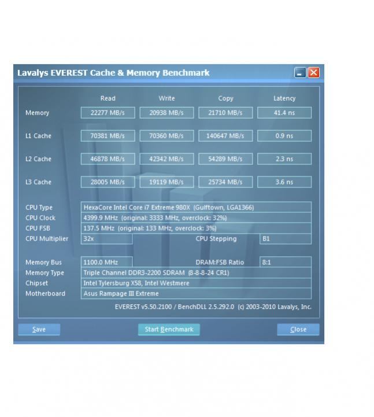This screenshot has width=374, height=417.
Task: Click L1 Cache Latency value 0.9 ns
Action: [284, 136]
